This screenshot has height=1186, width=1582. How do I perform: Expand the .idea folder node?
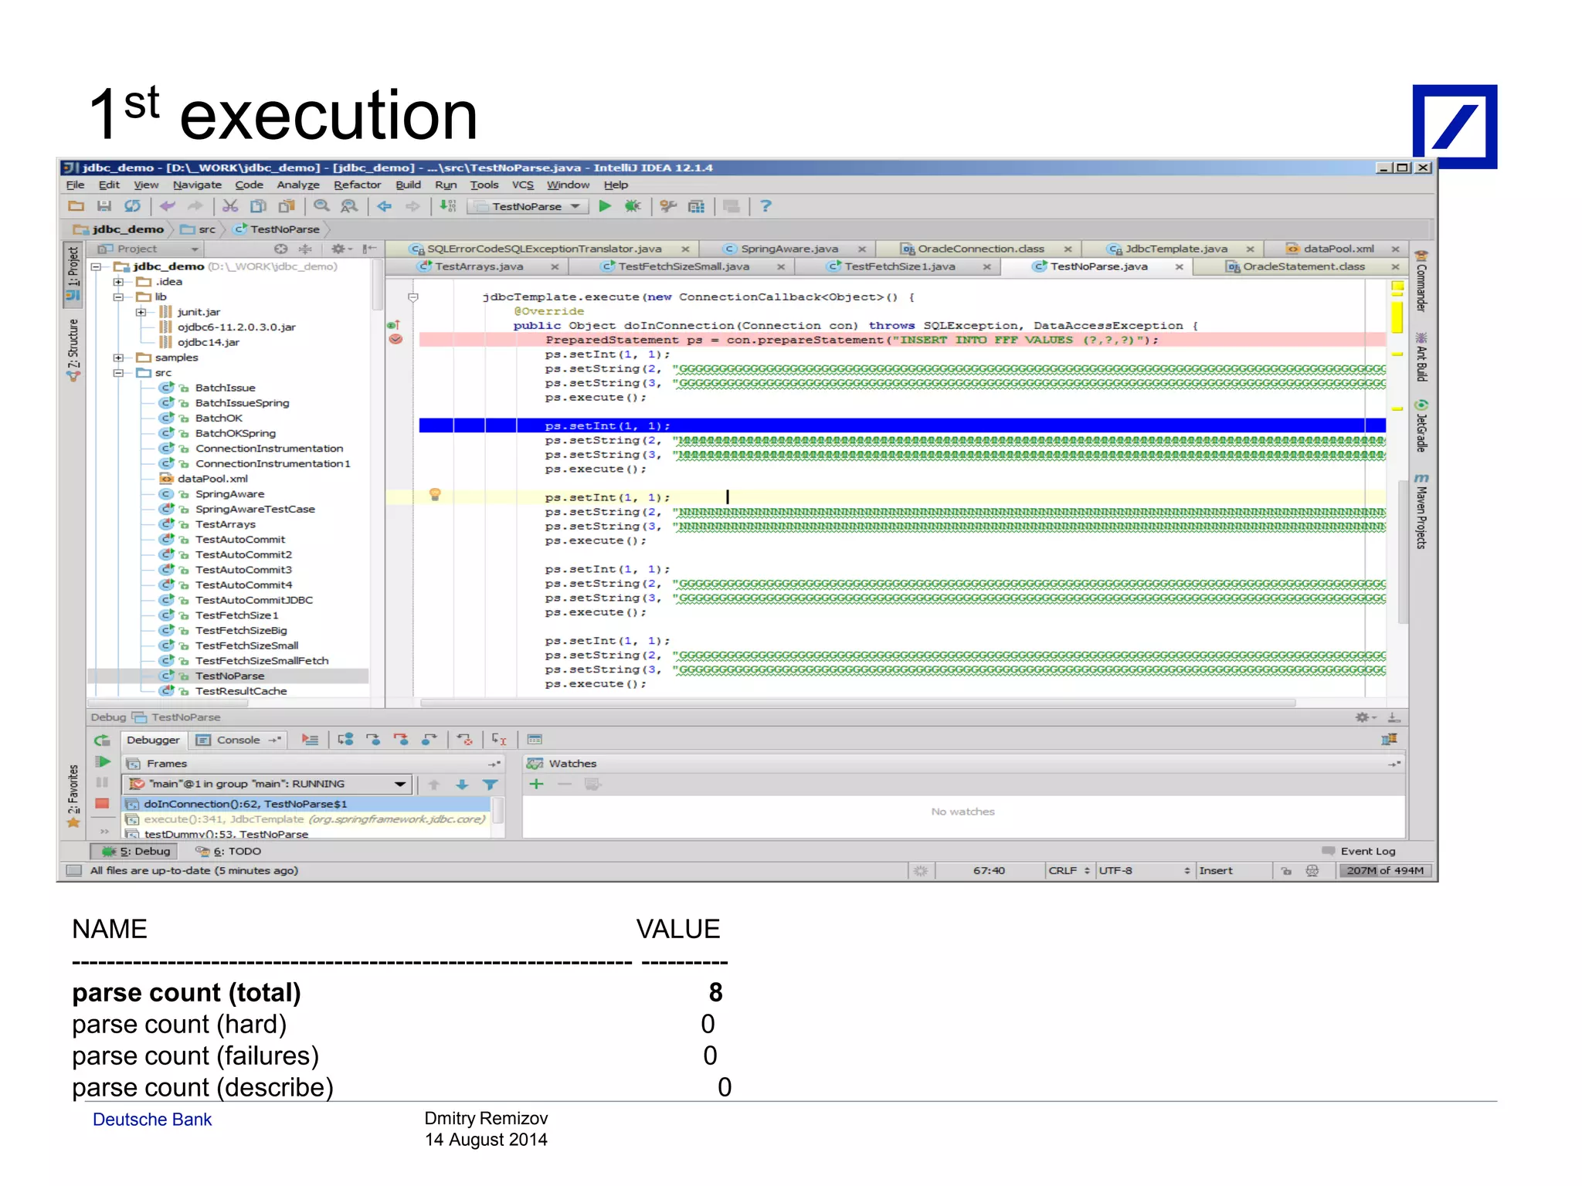pyautogui.click(x=117, y=282)
